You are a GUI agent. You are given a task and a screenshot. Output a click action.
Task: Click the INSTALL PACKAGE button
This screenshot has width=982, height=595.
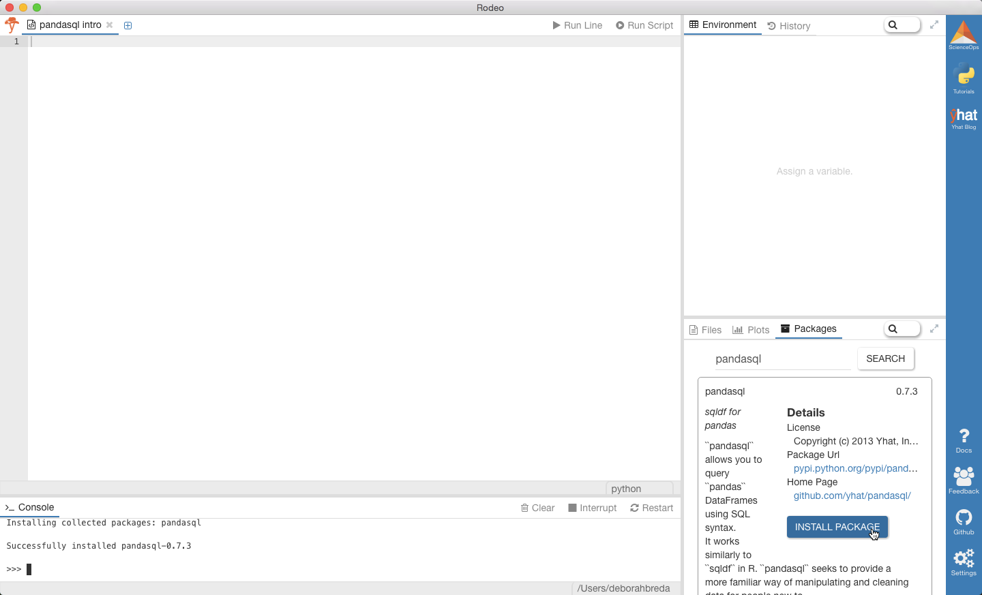coord(837,527)
